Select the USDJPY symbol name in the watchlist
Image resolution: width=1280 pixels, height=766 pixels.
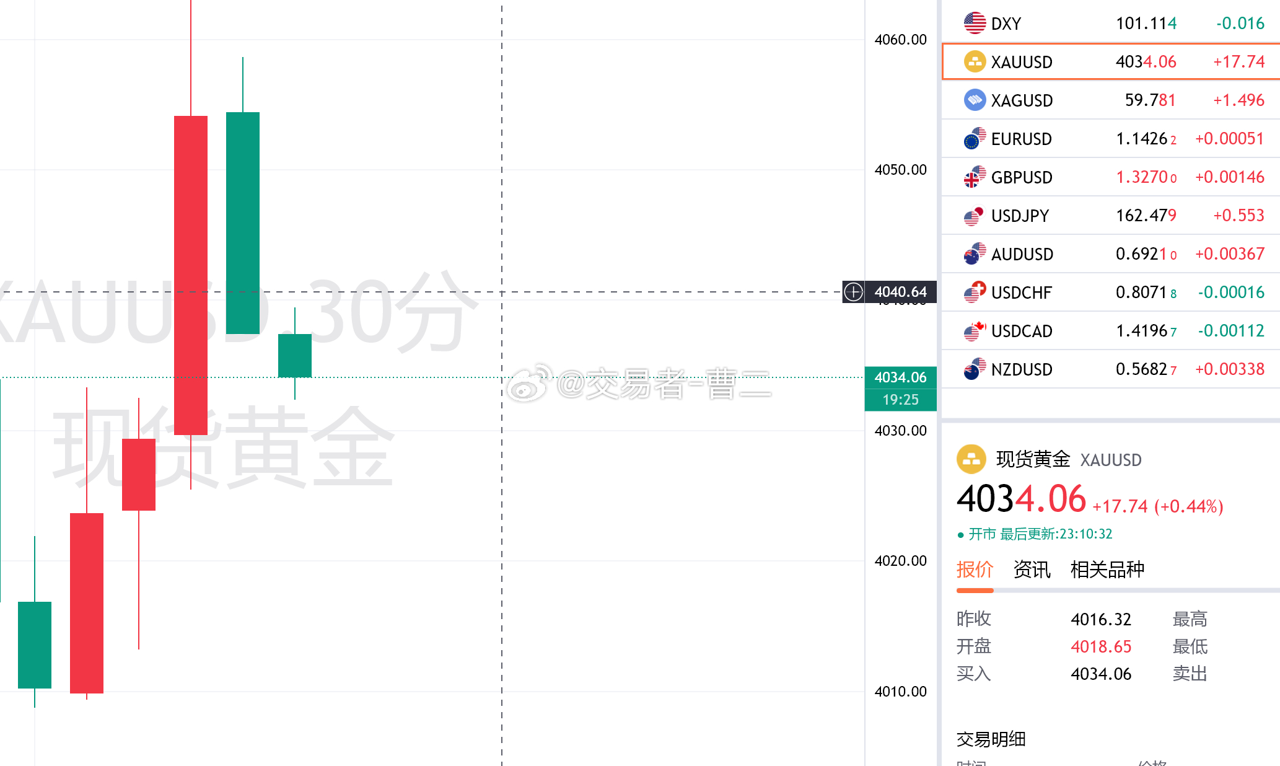tap(1020, 216)
